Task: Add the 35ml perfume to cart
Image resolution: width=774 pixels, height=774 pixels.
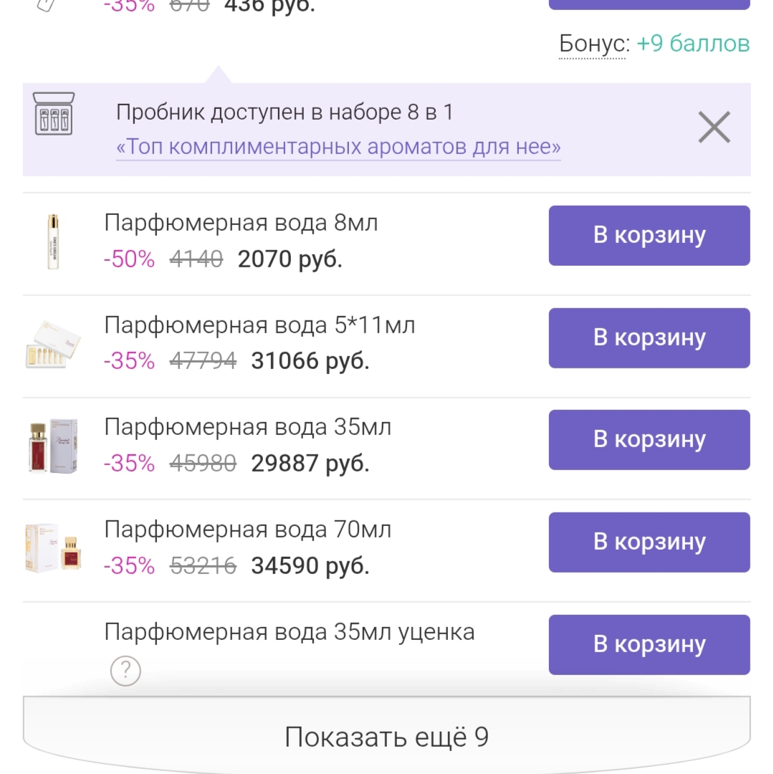Action: click(x=649, y=440)
